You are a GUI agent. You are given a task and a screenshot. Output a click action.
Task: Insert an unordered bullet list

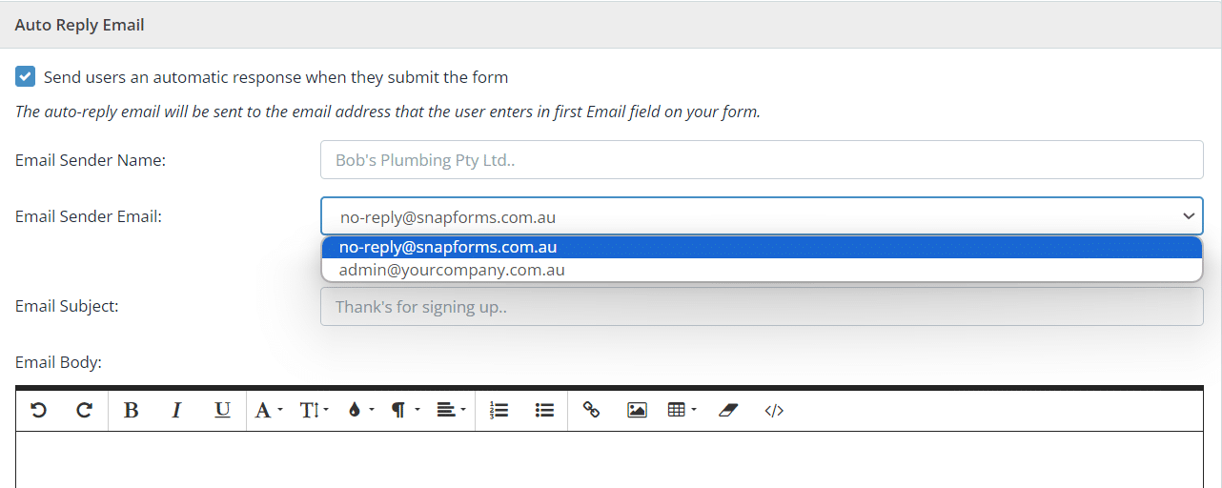pyautogui.click(x=544, y=410)
